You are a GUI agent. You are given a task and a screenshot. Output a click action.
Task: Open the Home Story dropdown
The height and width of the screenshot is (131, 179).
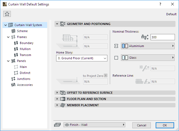click(x=81, y=58)
